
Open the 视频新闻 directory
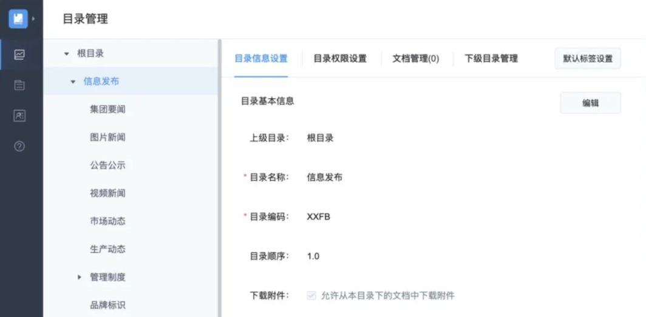(x=107, y=193)
